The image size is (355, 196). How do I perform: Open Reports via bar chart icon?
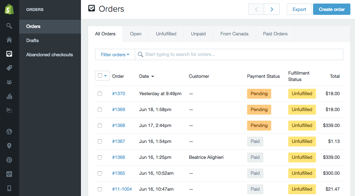click(x=9, y=96)
